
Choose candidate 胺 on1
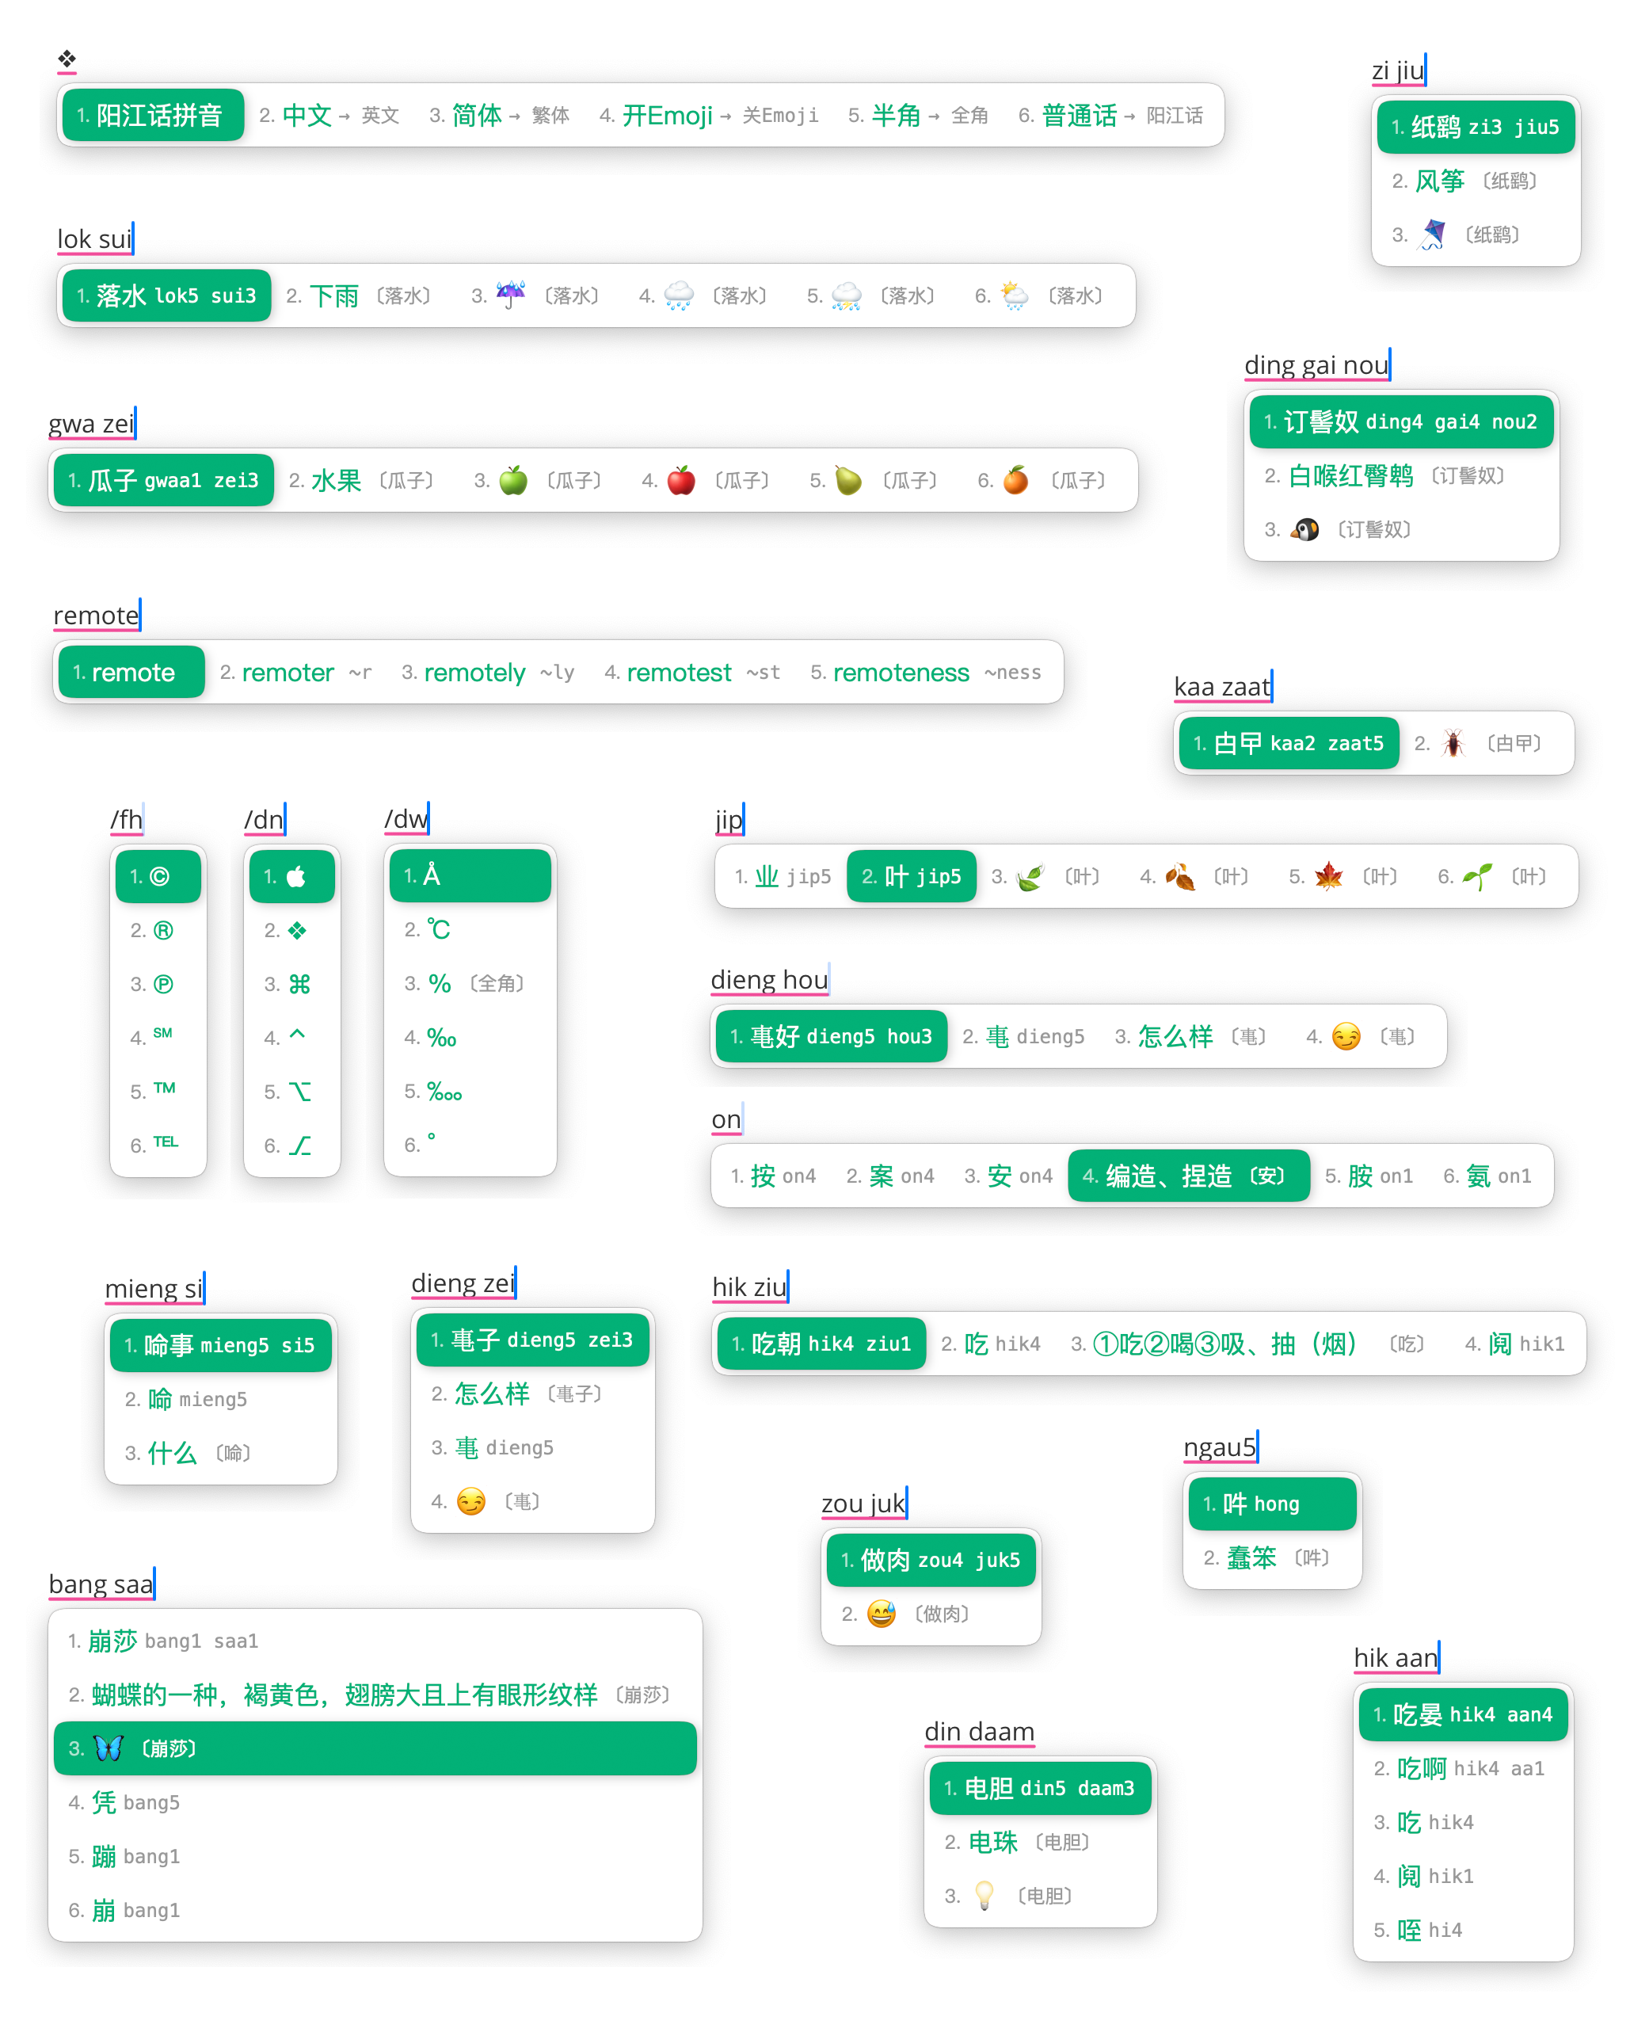(1369, 1175)
